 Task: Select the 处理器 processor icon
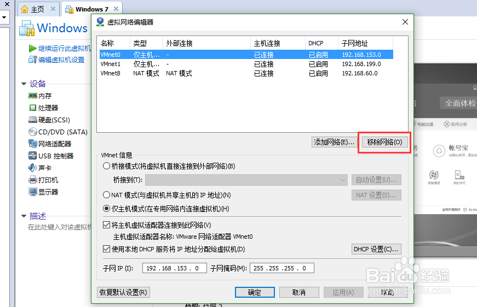(32, 108)
